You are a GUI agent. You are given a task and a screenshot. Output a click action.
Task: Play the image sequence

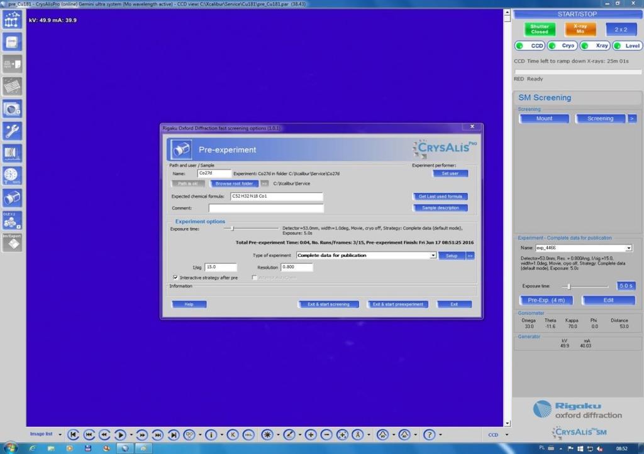120,435
